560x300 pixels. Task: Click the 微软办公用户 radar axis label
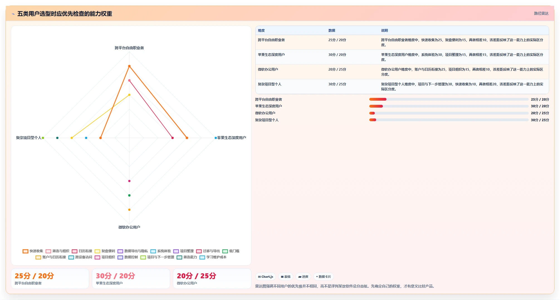click(129, 227)
